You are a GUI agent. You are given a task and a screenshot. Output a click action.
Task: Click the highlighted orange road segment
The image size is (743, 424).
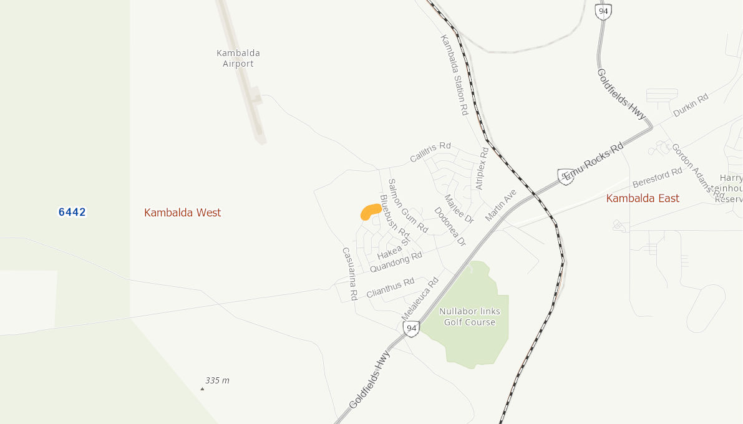[371, 211]
